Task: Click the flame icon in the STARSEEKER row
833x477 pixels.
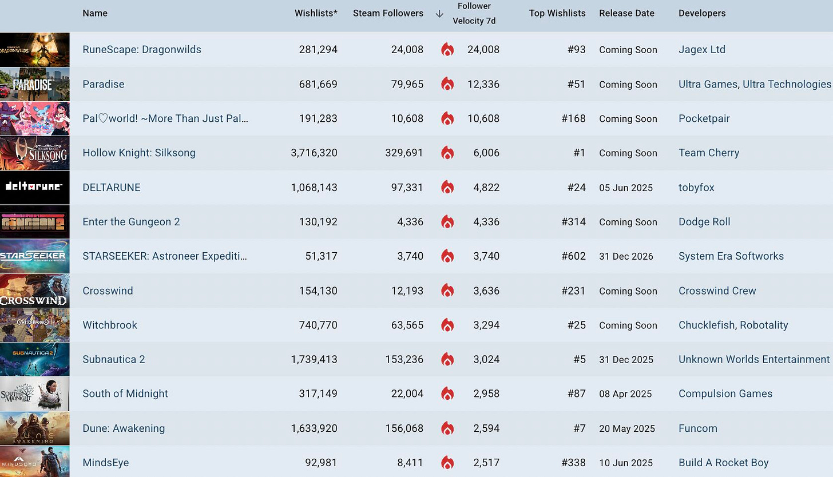Action: [447, 256]
